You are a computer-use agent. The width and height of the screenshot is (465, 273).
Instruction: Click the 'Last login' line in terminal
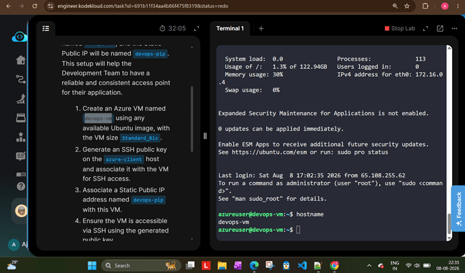[x=311, y=175]
